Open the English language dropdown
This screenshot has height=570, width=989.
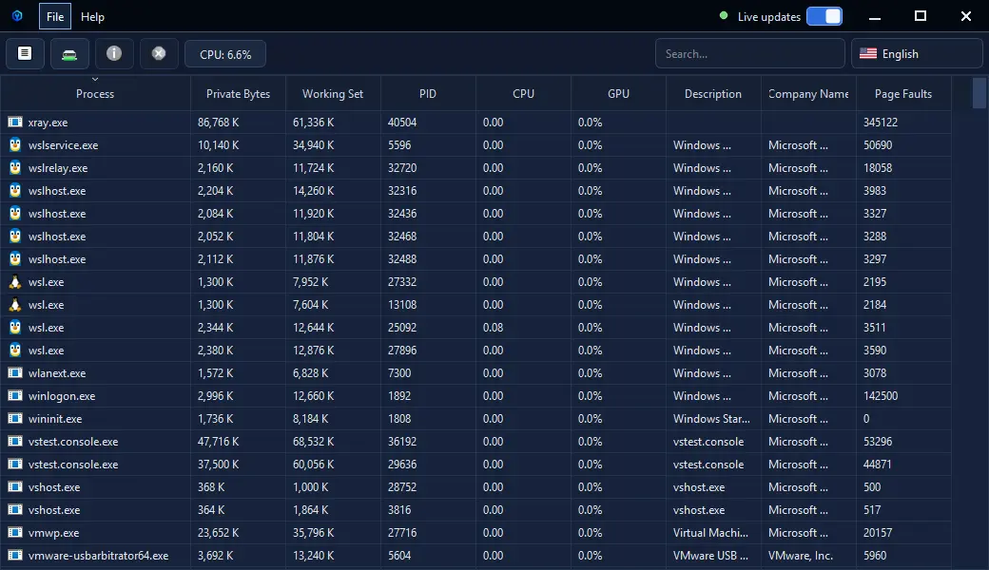[x=917, y=53]
